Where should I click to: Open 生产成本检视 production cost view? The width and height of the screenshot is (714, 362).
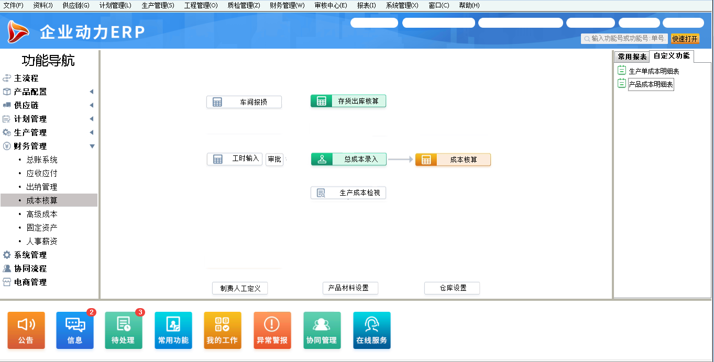348,193
